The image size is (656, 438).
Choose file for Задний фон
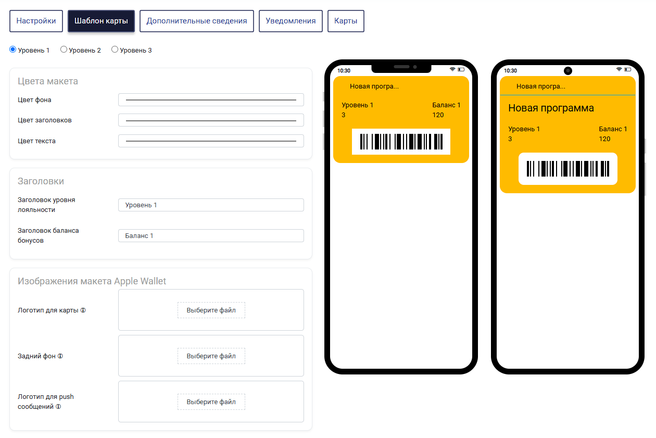click(x=211, y=356)
